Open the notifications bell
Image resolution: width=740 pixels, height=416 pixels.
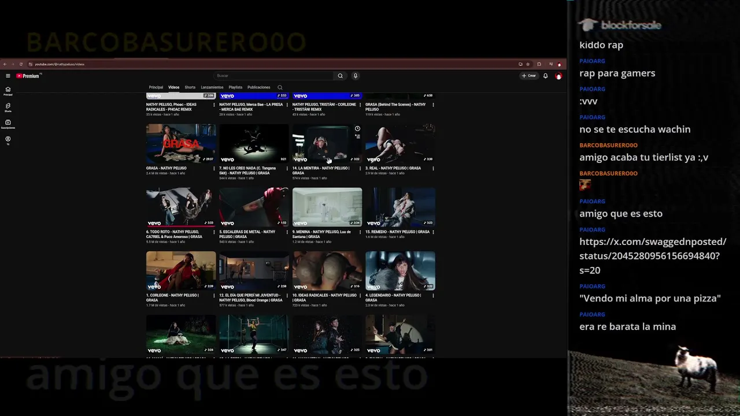point(545,76)
